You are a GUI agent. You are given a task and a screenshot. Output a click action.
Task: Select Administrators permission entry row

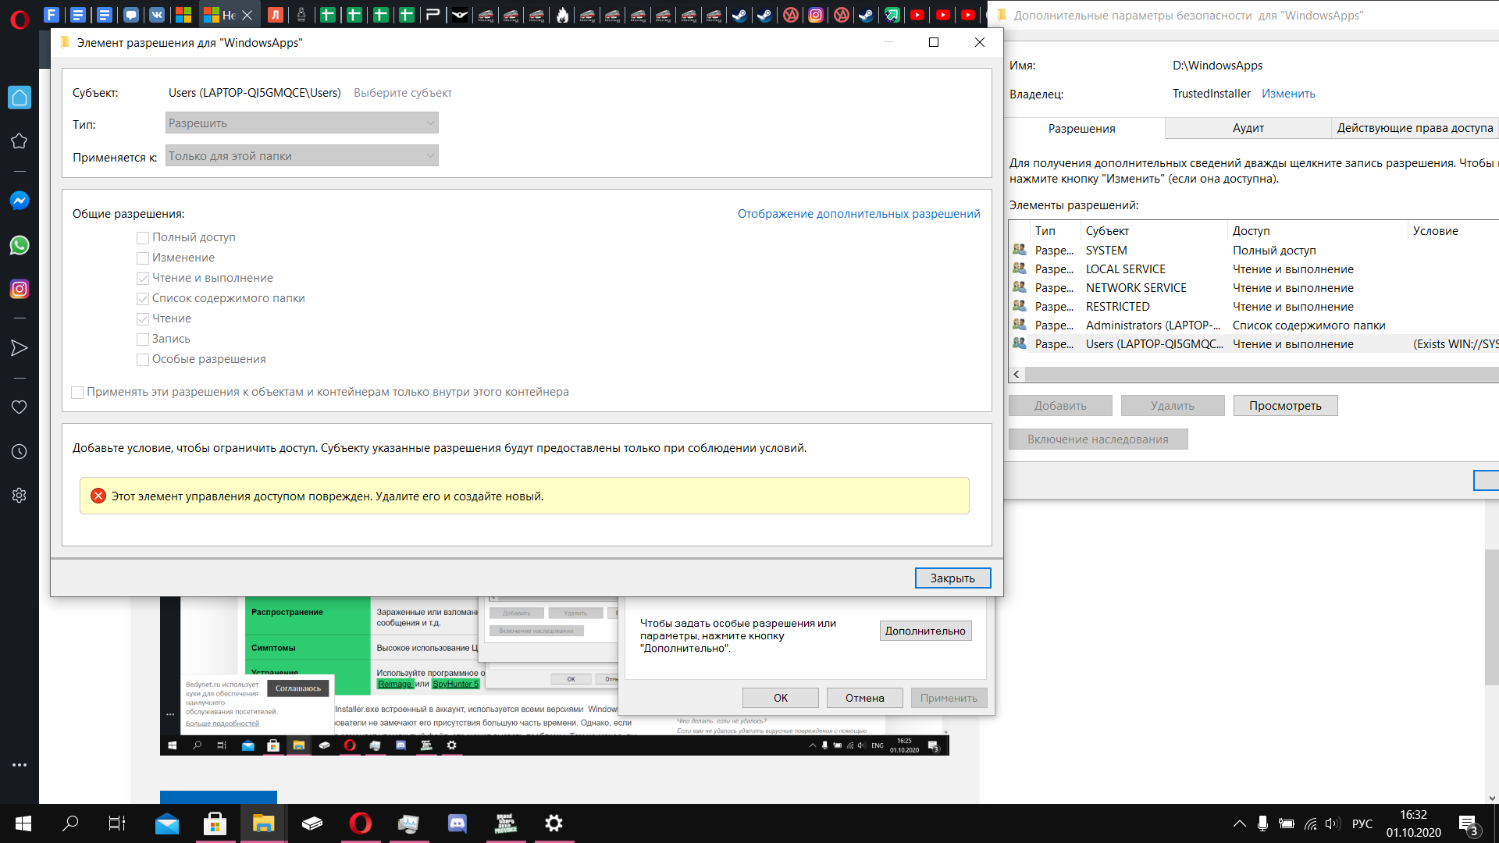tap(1254, 325)
